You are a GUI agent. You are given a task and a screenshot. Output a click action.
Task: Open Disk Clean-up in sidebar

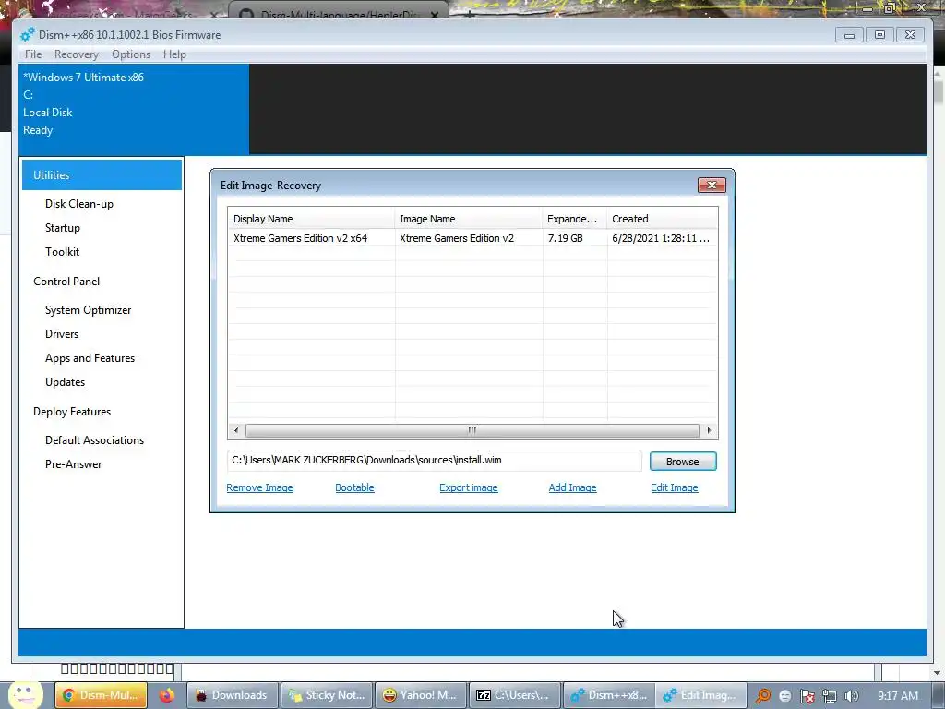point(79,204)
